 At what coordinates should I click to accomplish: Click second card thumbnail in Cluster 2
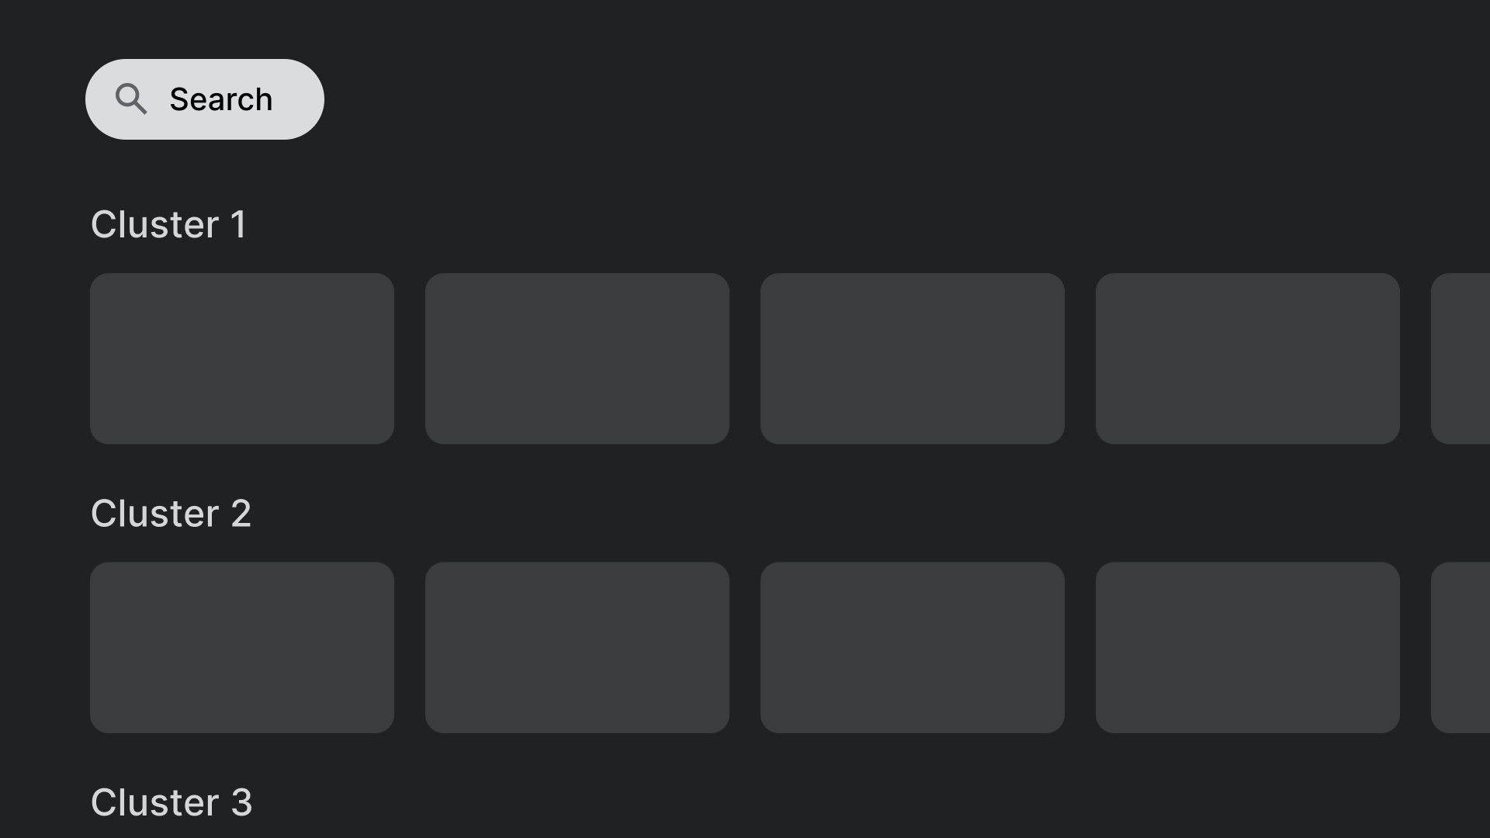(576, 646)
